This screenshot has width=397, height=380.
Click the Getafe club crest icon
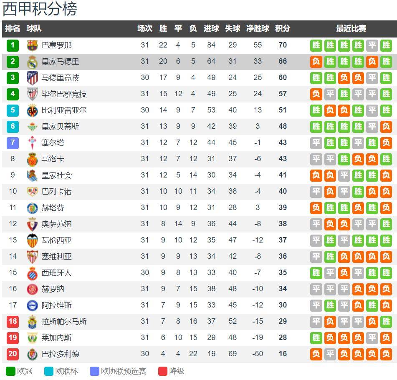32,208
